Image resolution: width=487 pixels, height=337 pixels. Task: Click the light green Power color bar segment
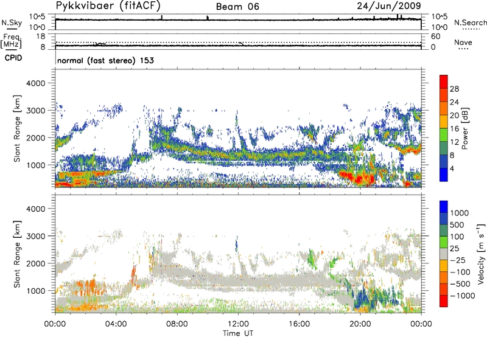point(444,135)
